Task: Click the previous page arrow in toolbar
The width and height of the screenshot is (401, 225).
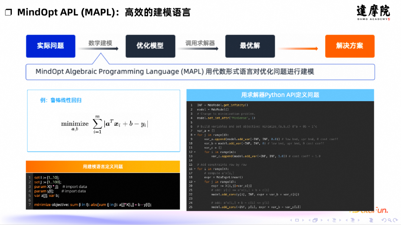Action: [x=291, y=220]
